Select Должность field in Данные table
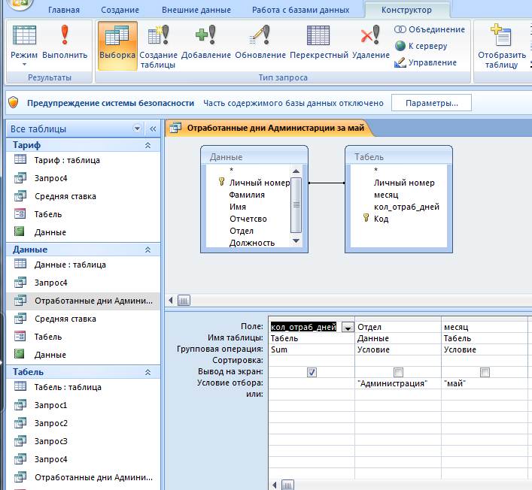532x490 pixels. pos(252,243)
